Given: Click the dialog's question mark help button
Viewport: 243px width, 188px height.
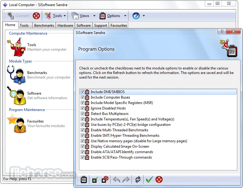Looking at the screenshot, I should pos(222,31).
